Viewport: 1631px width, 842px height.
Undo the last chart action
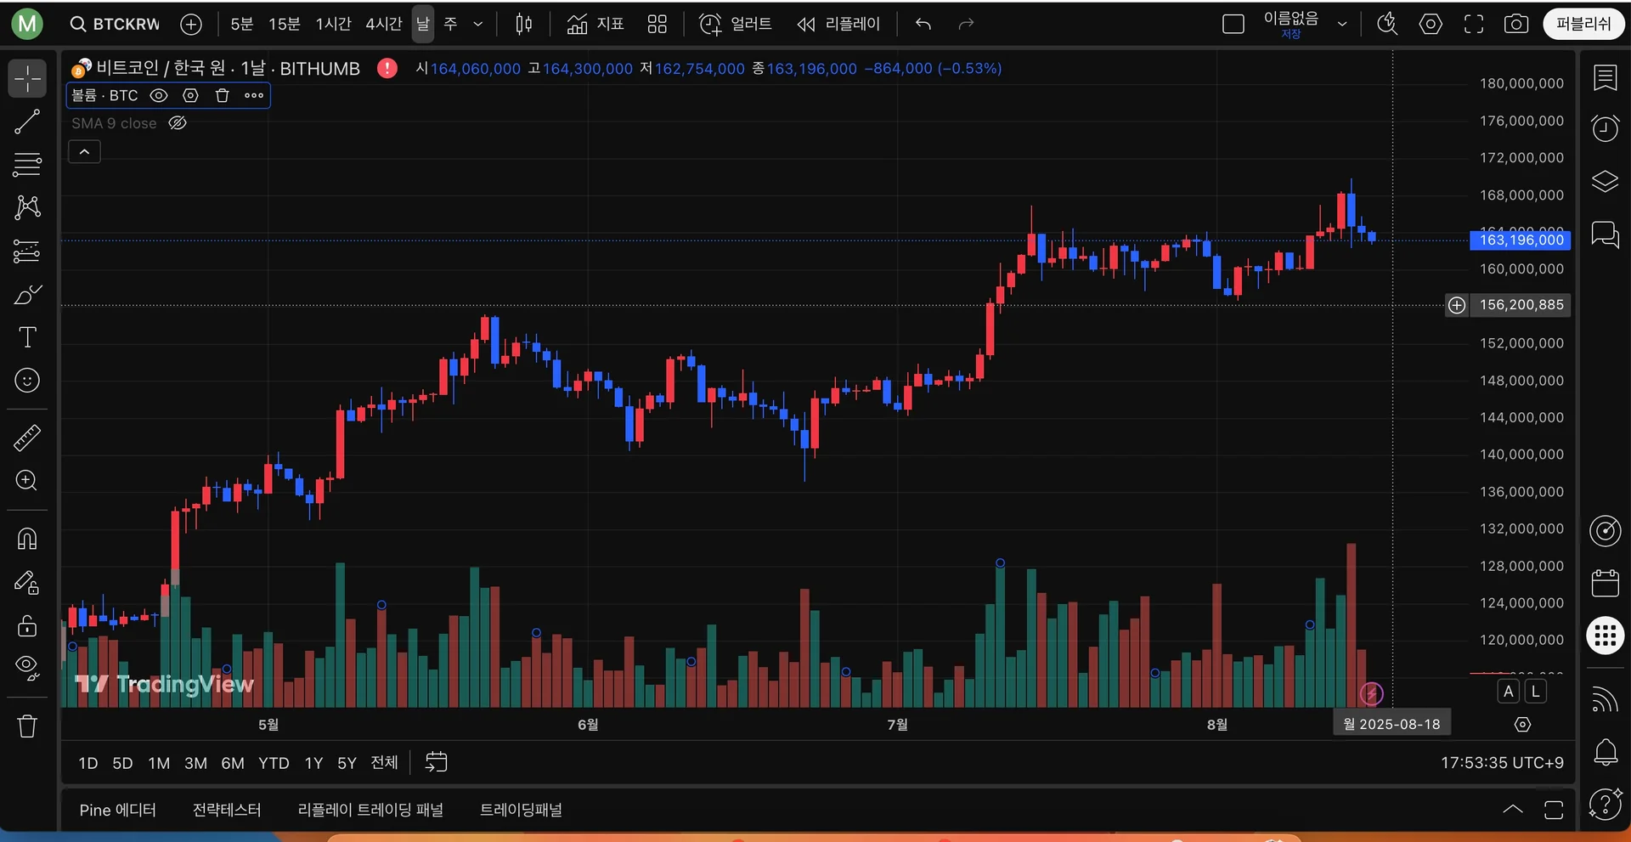[x=923, y=25]
